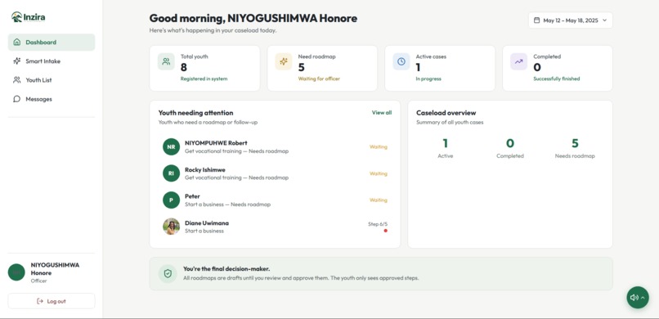The image size is (659, 319).
Task: Click the Successfully finished label
Action: [557, 79]
